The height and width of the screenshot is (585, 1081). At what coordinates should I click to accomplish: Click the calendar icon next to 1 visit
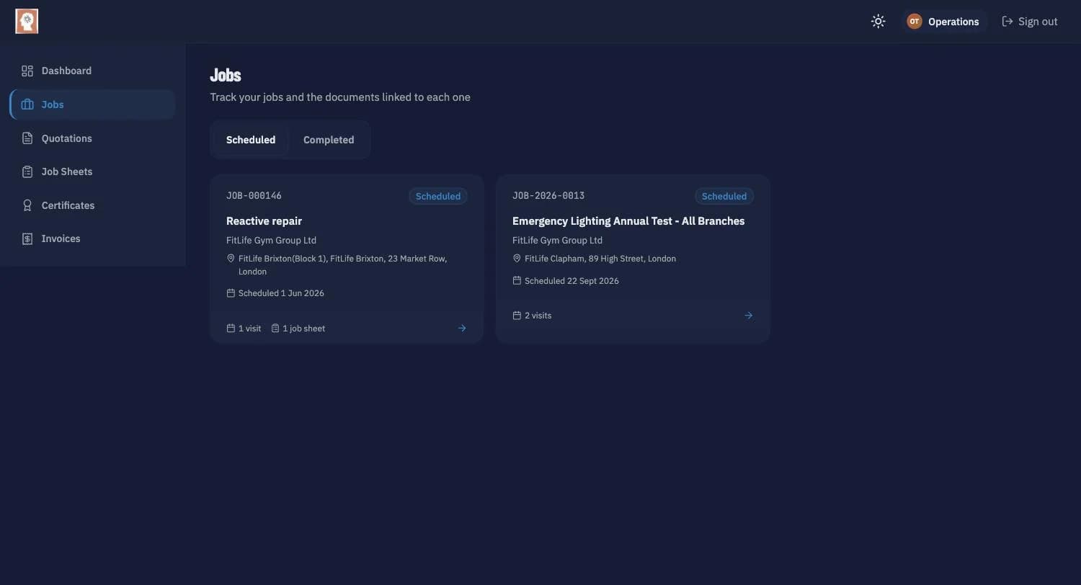231,329
